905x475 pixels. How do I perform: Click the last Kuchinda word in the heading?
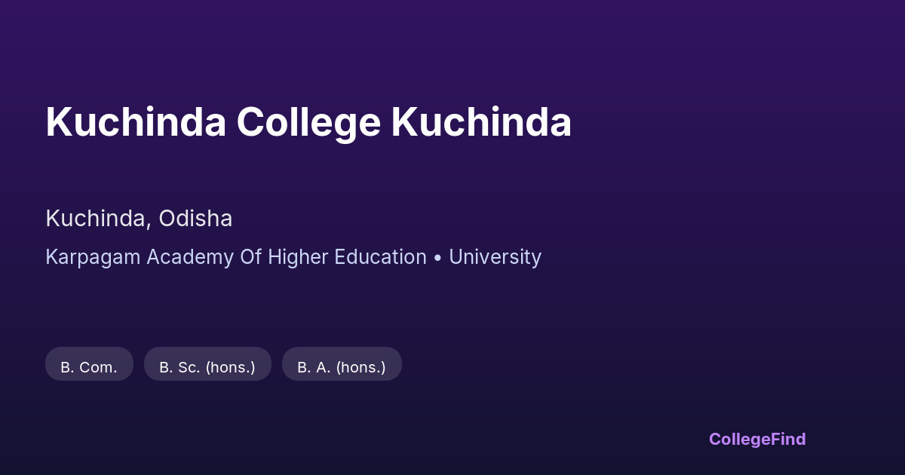tap(481, 122)
